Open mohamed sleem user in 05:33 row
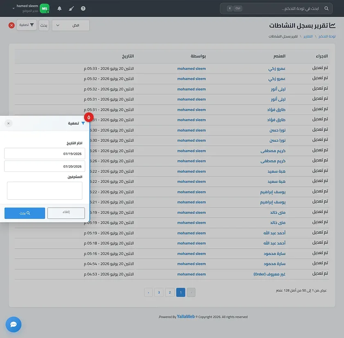Image resolution: width=344 pixels, height=338 pixels. (192, 69)
